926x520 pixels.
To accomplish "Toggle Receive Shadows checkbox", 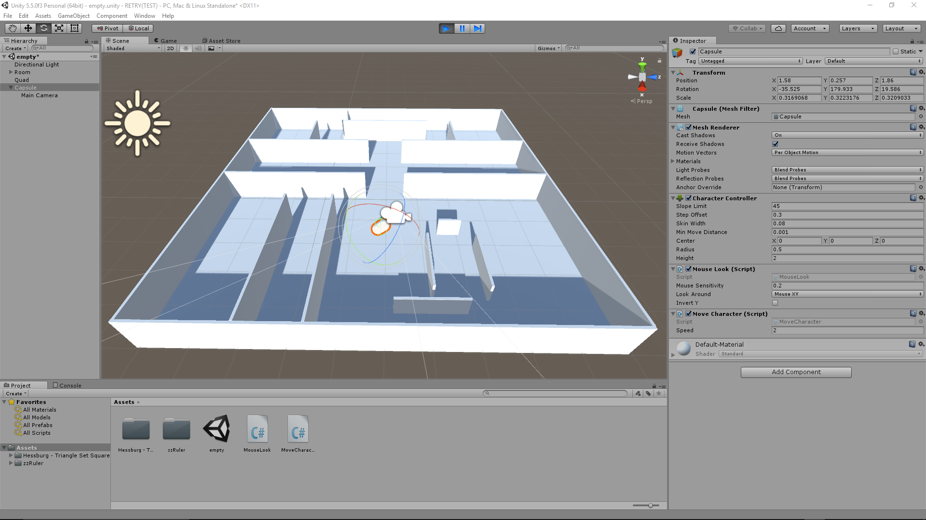I will [775, 144].
